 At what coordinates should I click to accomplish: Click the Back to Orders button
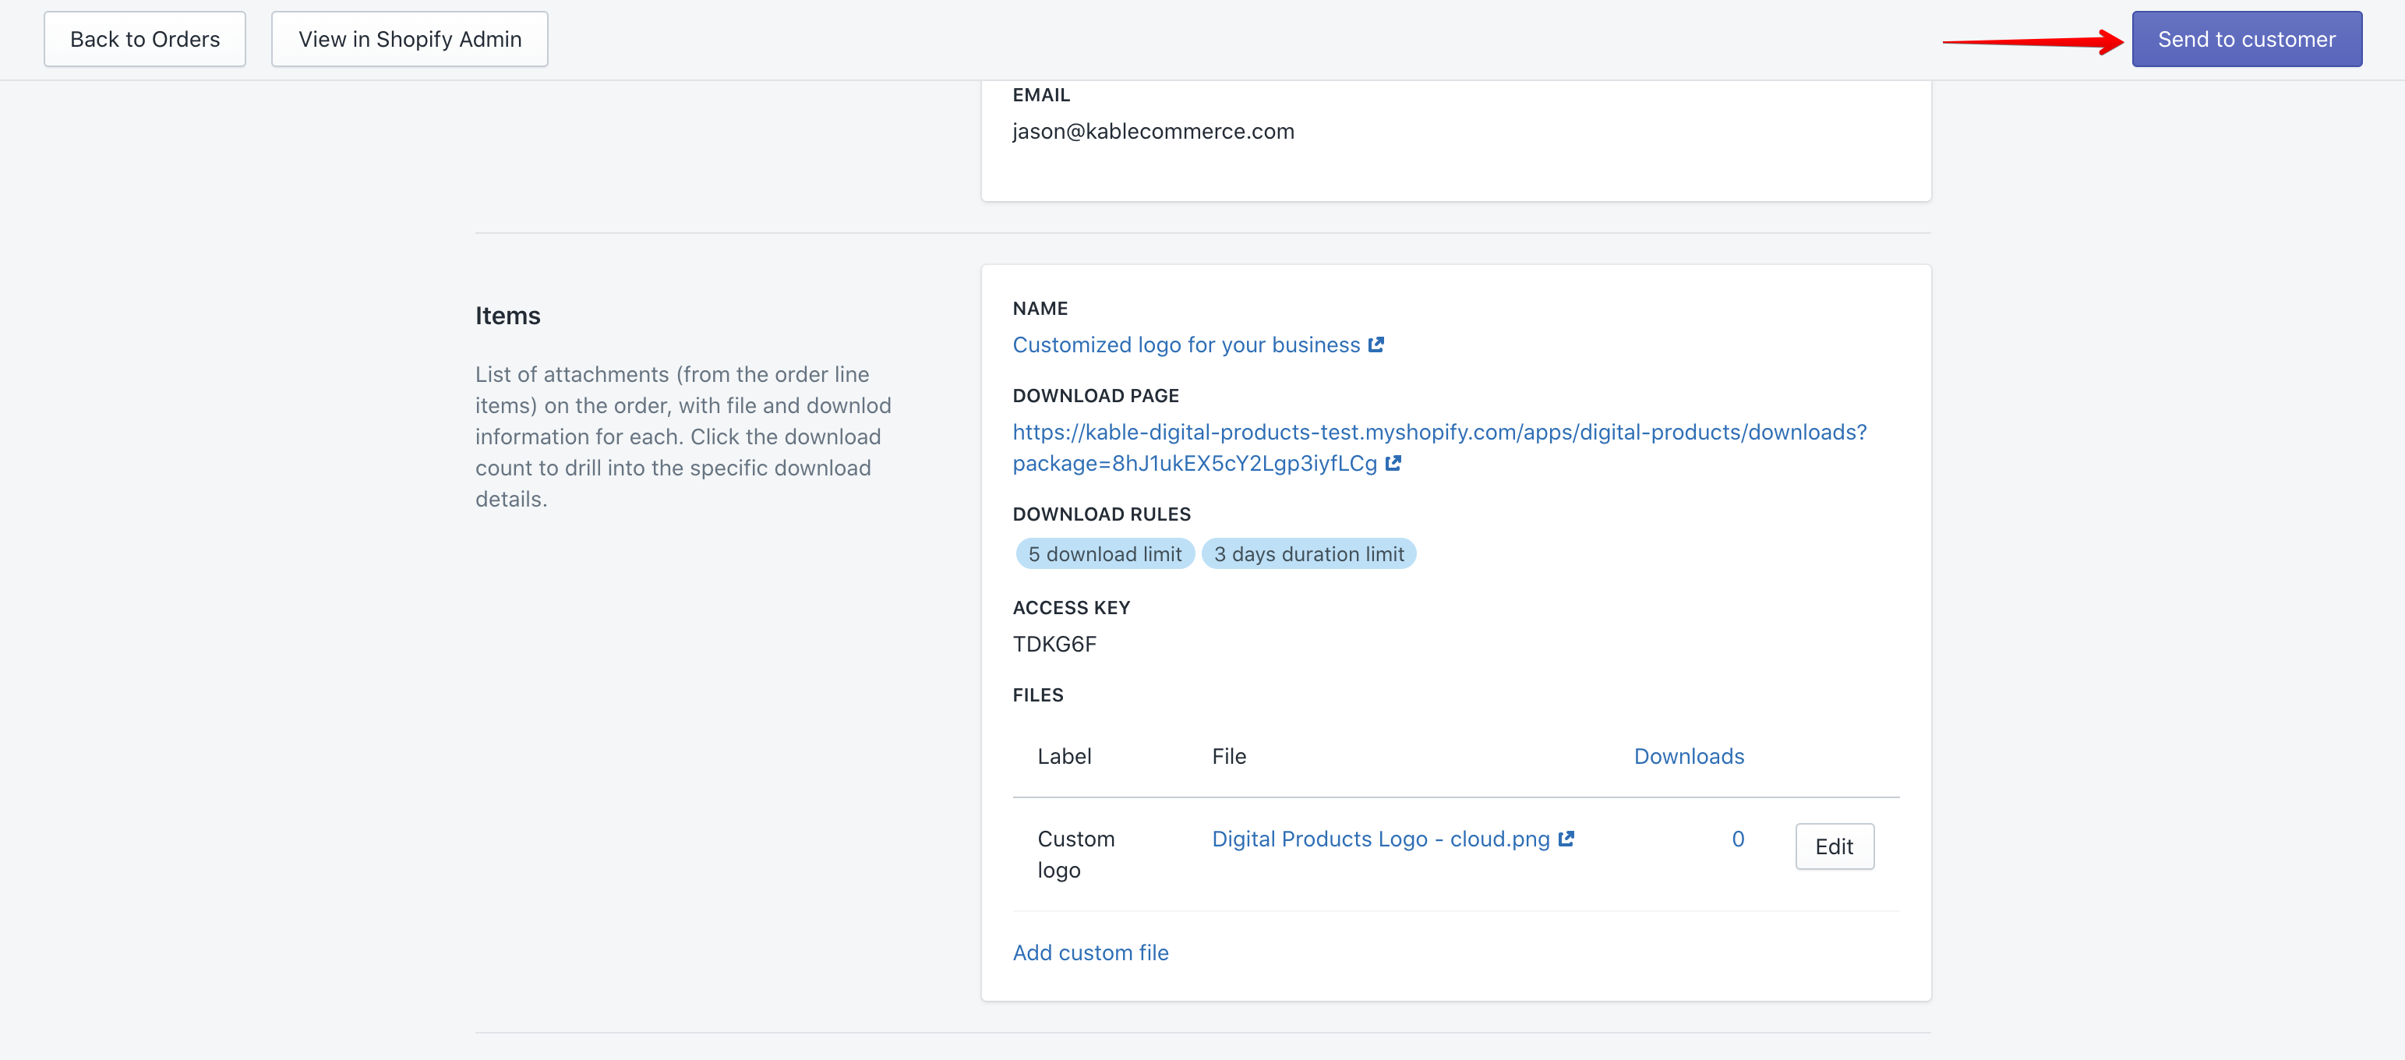143,38
